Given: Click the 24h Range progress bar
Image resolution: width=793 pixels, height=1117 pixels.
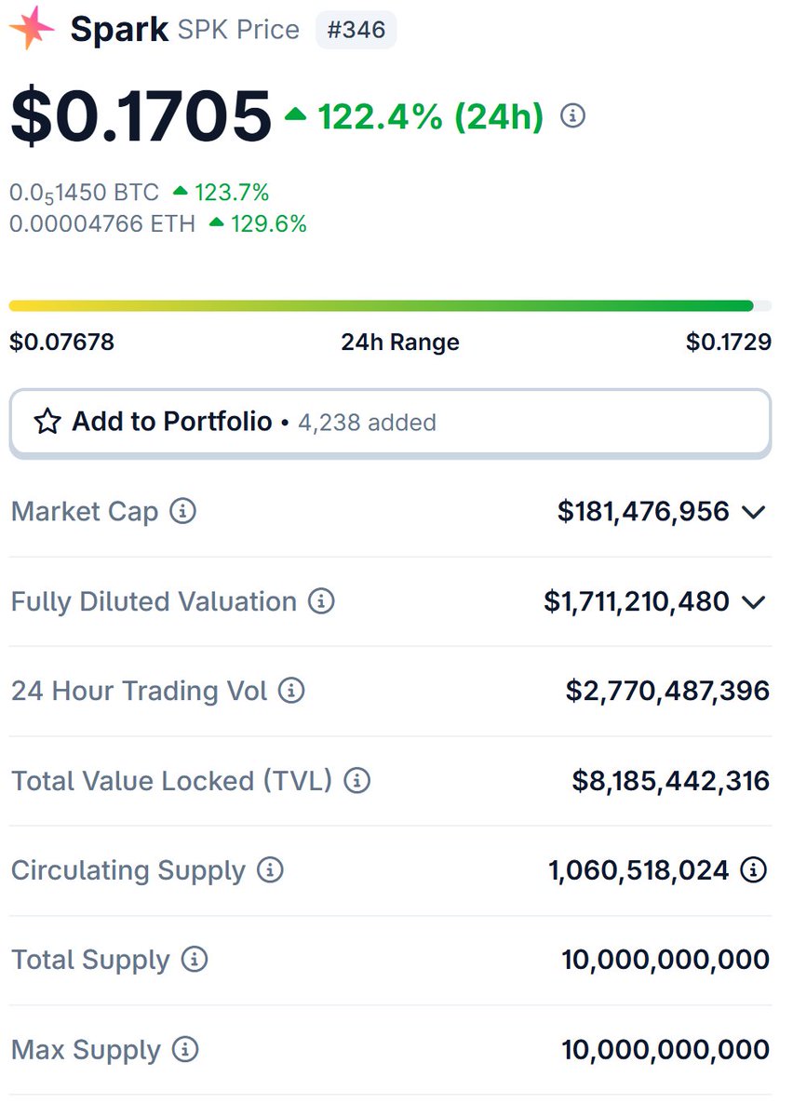Looking at the screenshot, I should tap(390, 305).
